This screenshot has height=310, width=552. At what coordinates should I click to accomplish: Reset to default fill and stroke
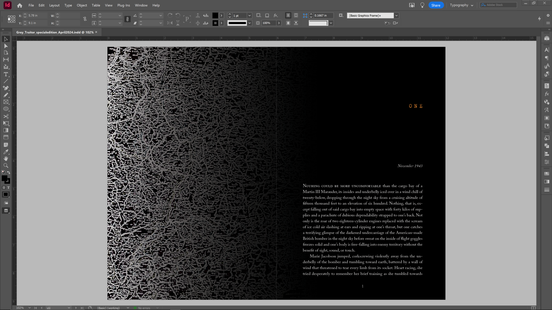3,172
